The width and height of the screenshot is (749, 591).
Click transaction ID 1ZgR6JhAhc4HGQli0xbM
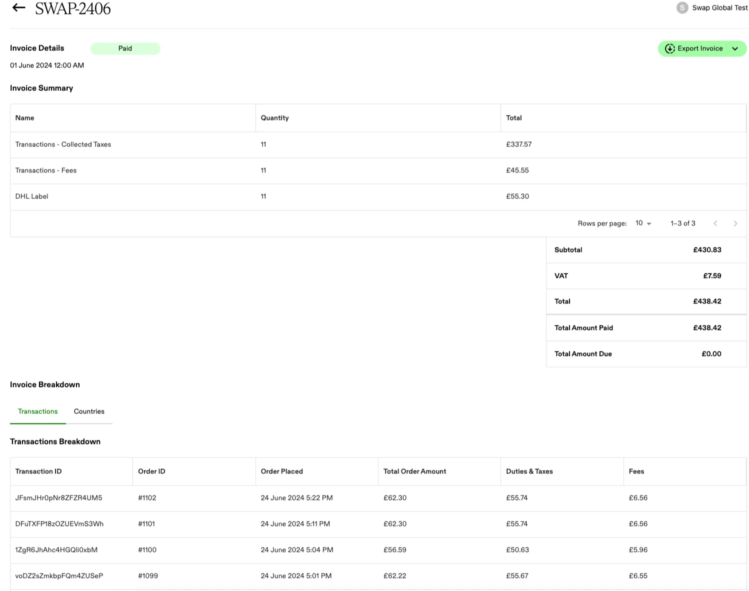[x=56, y=550]
